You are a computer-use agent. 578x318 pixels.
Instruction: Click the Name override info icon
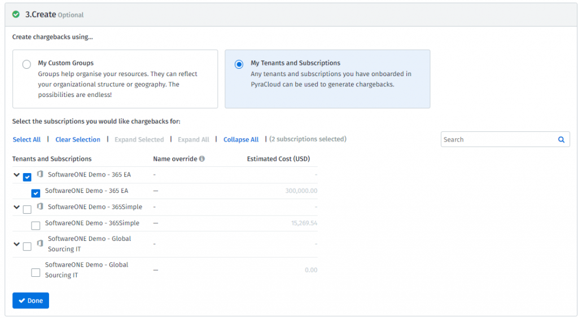point(202,159)
